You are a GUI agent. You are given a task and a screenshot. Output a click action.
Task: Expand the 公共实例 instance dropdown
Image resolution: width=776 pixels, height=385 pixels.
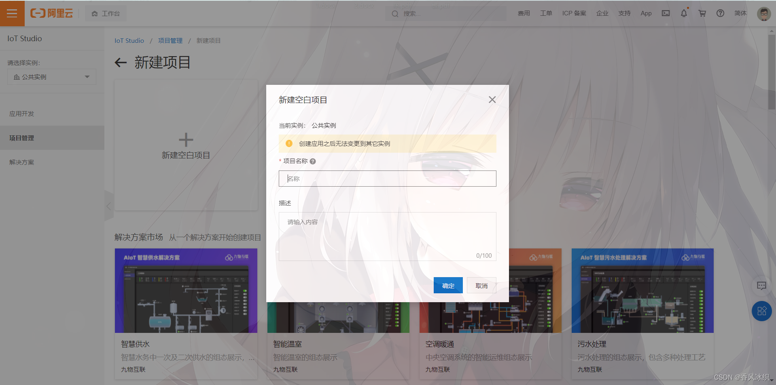click(52, 77)
